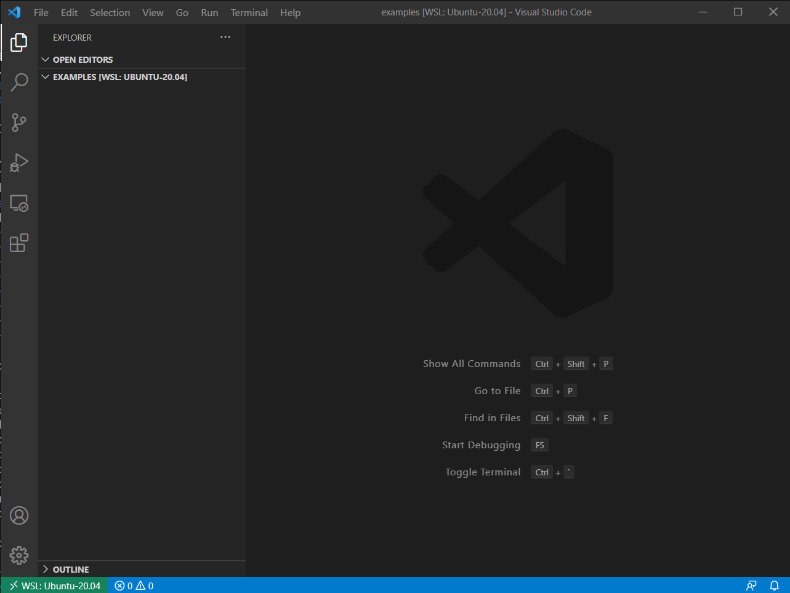Open the Search view icon
Image resolution: width=790 pixels, height=593 pixels.
click(19, 83)
